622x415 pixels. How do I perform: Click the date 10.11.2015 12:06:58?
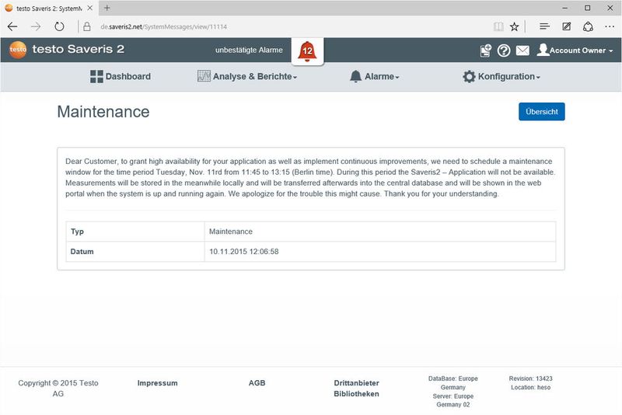pyautogui.click(x=243, y=252)
